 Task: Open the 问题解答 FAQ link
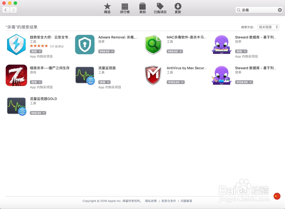pos(186,201)
